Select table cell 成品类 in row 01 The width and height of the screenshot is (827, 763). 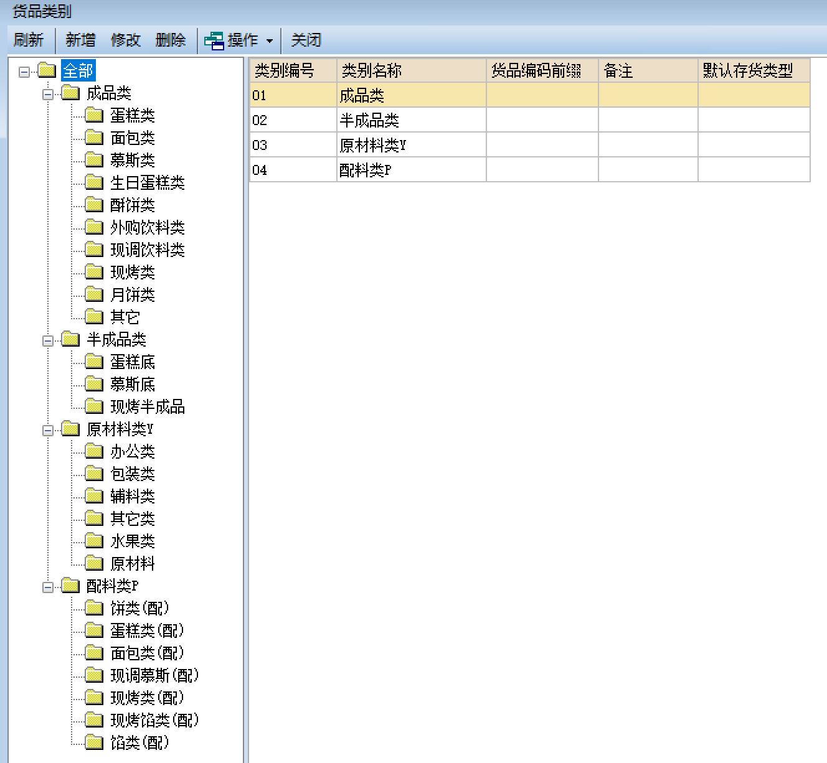pyautogui.click(x=412, y=95)
